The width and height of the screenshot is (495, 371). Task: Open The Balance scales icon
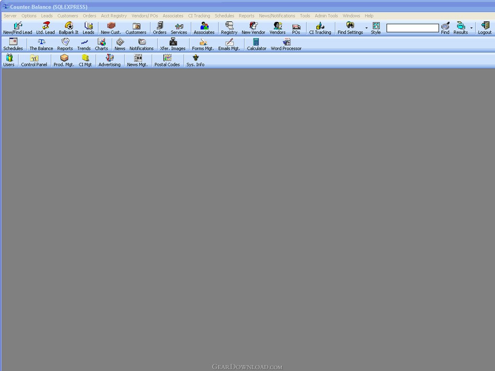click(42, 44)
